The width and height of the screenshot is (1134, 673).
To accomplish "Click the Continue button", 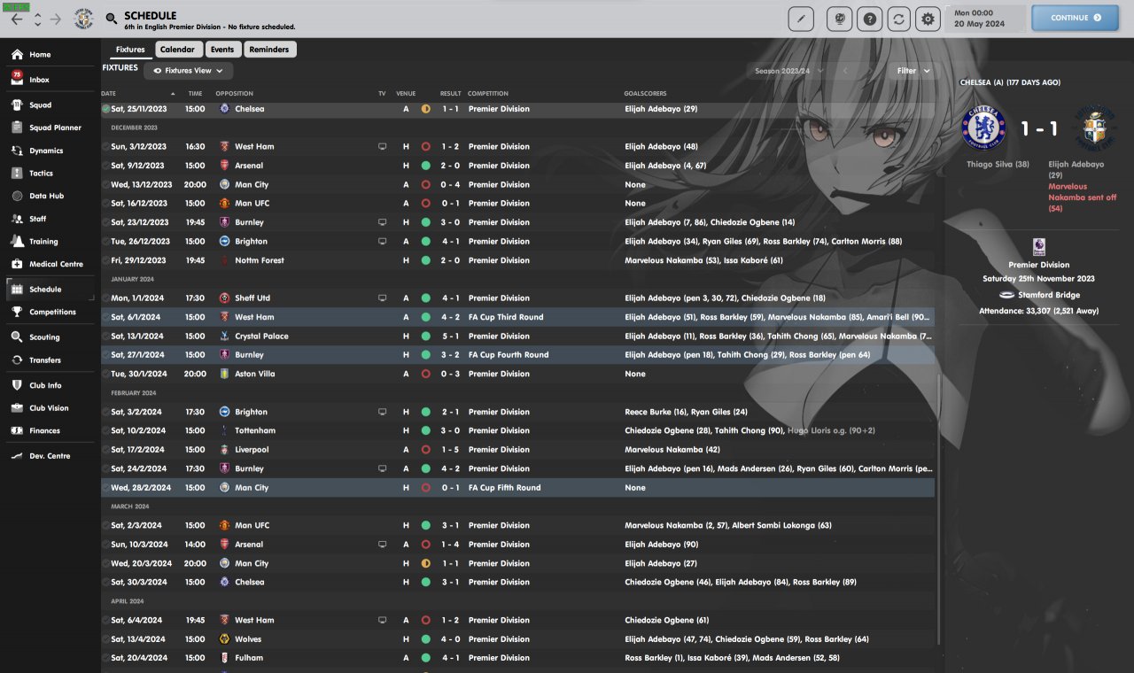I will click(x=1076, y=18).
